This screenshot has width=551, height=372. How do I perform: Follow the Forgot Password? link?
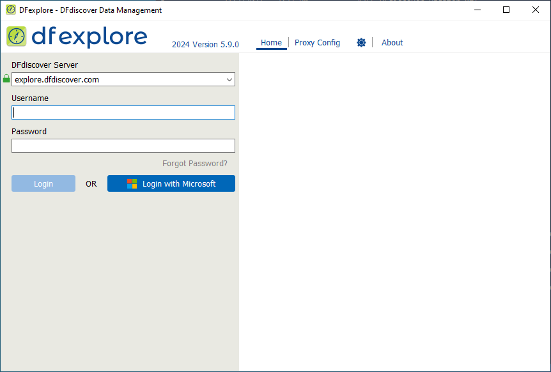coord(195,164)
